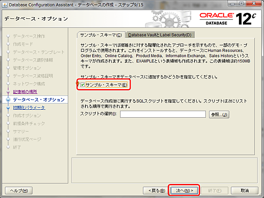Click the 前提条件チェック step label

[29, 123]
